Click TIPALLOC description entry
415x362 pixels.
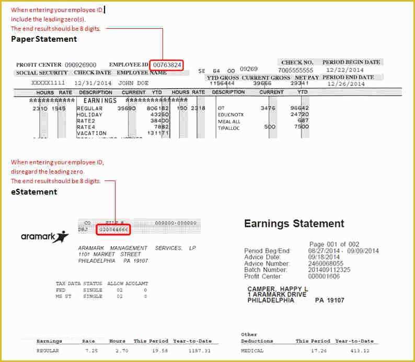[229, 128]
